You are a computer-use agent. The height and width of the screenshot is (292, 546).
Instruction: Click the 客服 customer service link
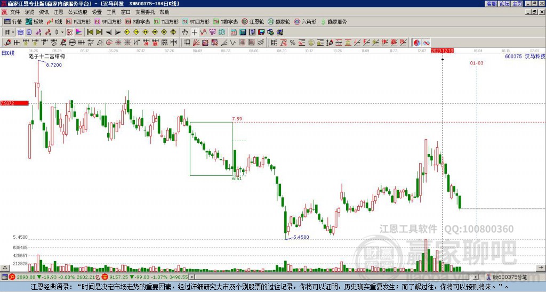coord(491,4)
